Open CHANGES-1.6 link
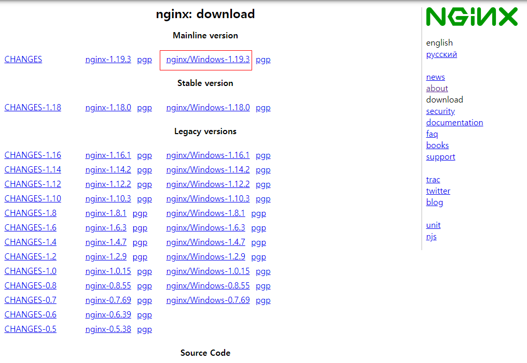The image size is (527, 363). tap(30, 227)
